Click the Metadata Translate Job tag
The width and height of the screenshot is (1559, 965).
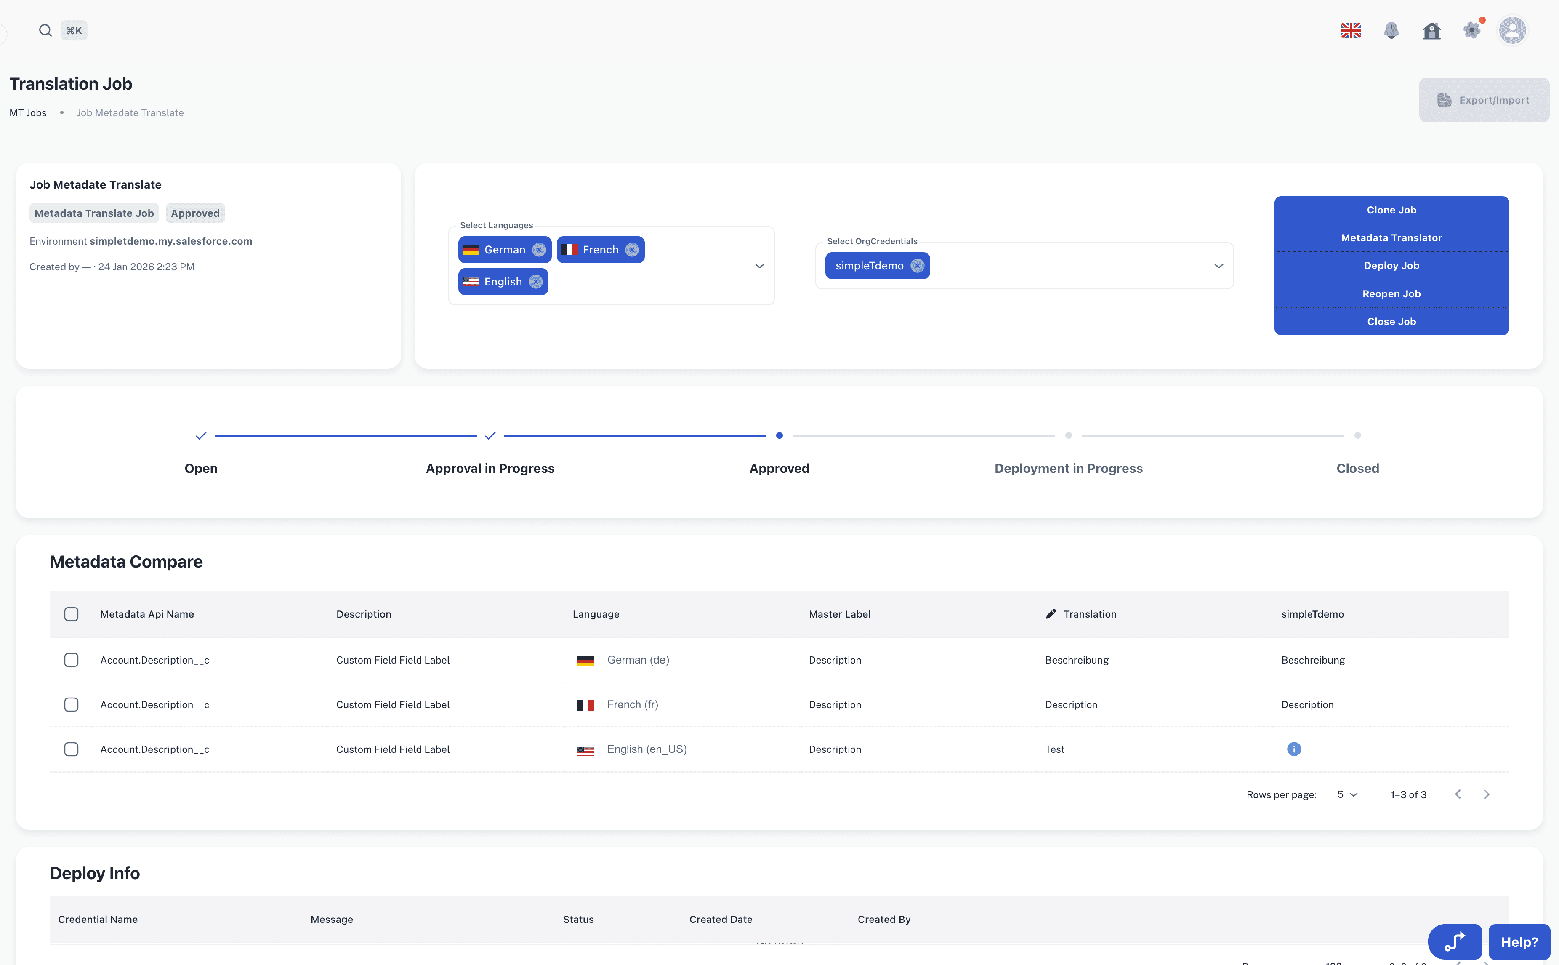pos(94,213)
